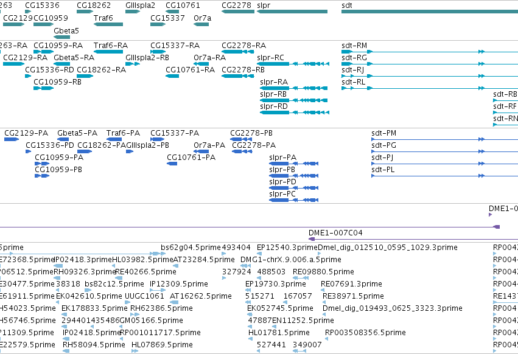
Task: Select the sdt gene bar
Action: (x=430, y=12)
